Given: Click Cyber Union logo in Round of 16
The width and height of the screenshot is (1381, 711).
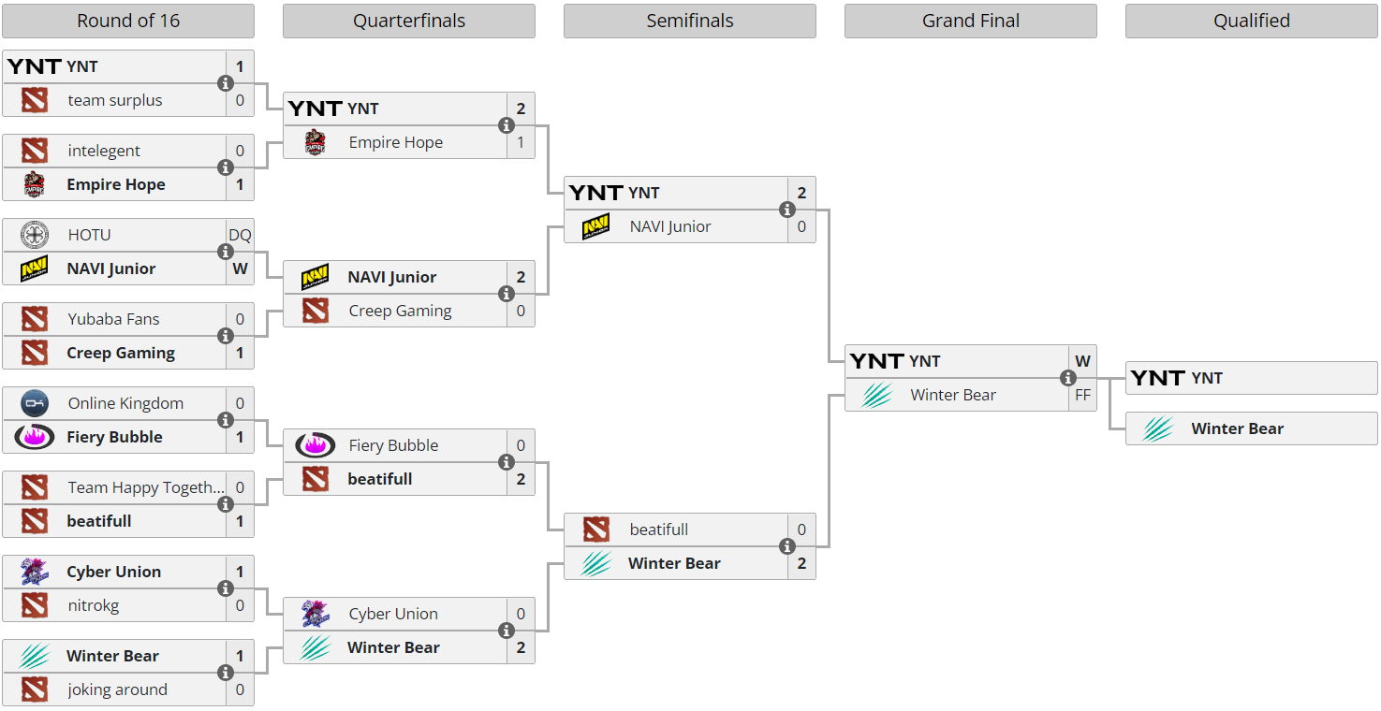Looking at the screenshot, I should point(35,572).
